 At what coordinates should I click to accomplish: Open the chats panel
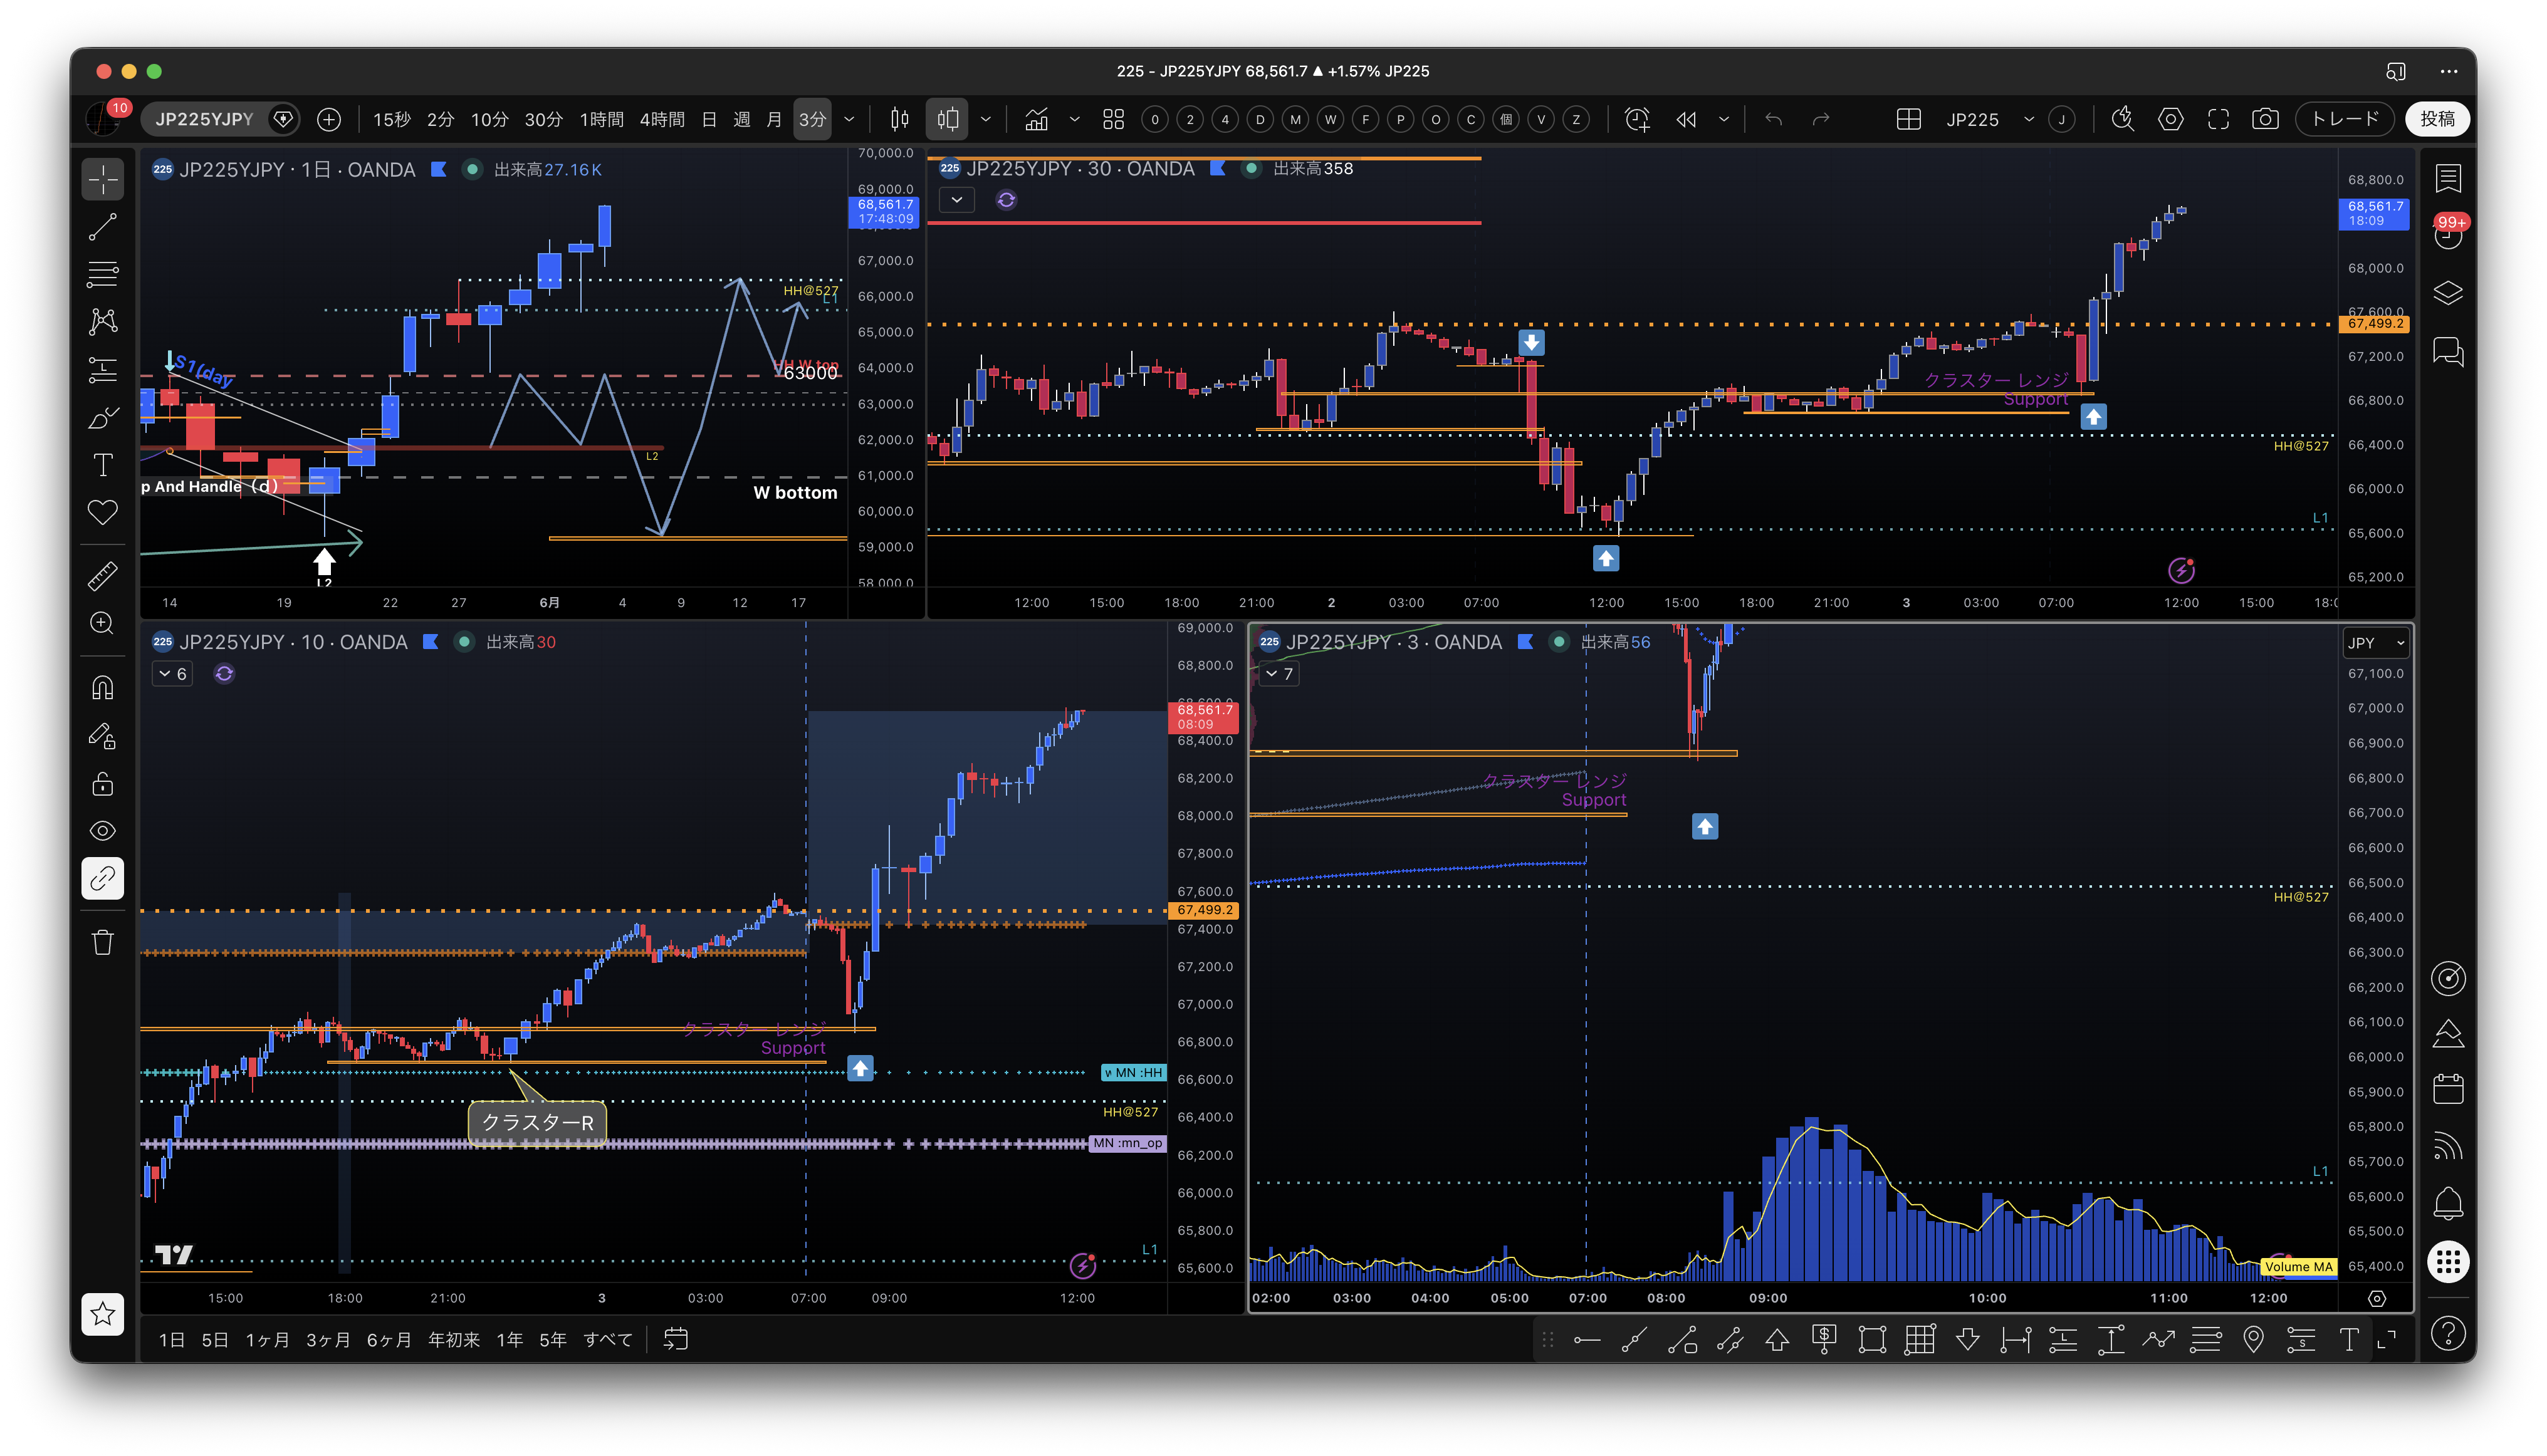coord(2448,351)
